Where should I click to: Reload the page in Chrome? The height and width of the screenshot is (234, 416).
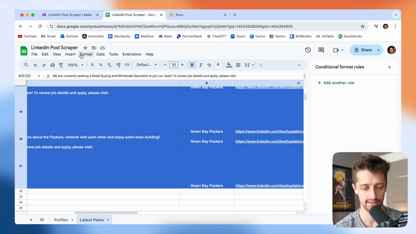click(x=40, y=26)
